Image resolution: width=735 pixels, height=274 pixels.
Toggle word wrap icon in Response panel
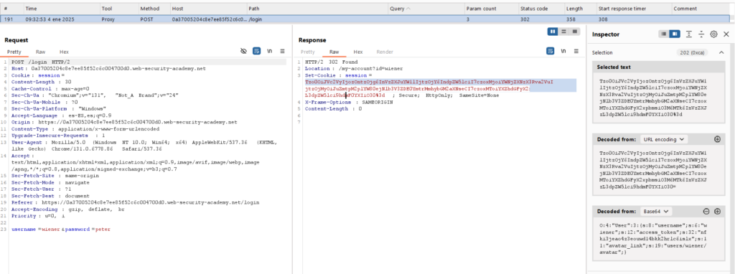click(x=551, y=51)
